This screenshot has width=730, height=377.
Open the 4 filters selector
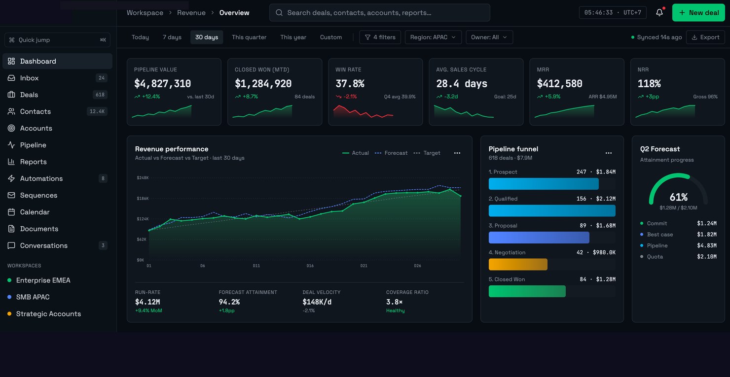[380, 37]
